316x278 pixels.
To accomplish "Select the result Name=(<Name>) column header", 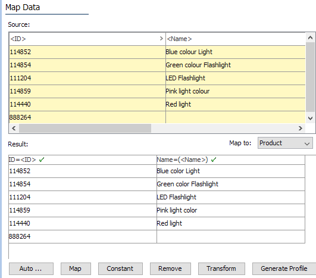I will 231,160.
